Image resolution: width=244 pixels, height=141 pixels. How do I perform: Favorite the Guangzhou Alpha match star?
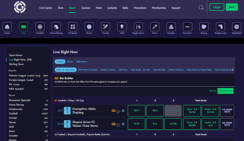tap(118, 111)
